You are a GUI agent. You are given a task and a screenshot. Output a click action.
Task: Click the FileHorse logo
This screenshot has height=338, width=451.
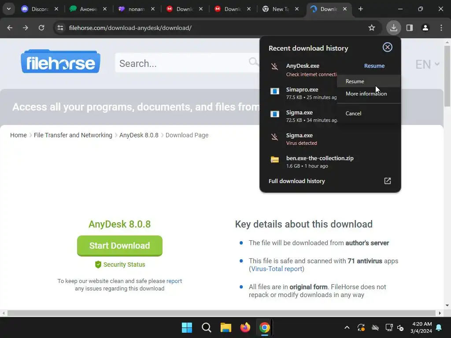pyautogui.click(x=60, y=62)
